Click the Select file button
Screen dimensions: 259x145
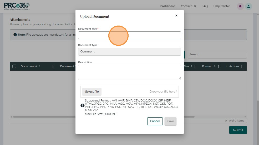click(x=92, y=91)
